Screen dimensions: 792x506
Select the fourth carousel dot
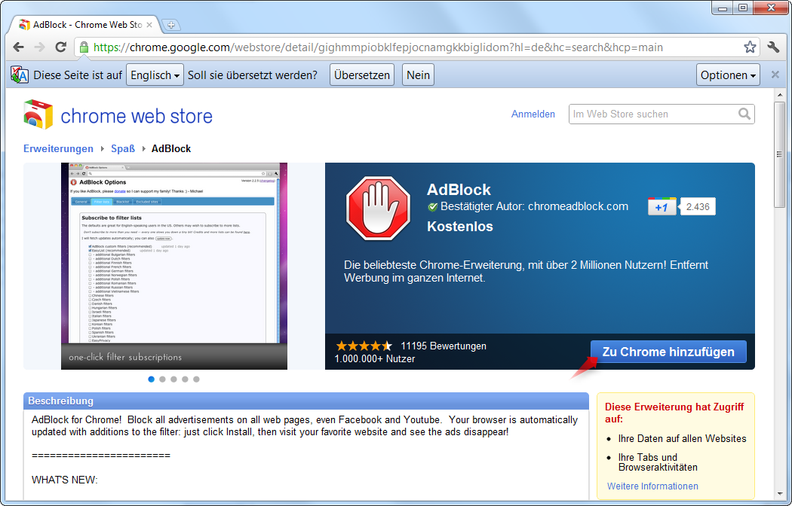pyautogui.click(x=185, y=379)
